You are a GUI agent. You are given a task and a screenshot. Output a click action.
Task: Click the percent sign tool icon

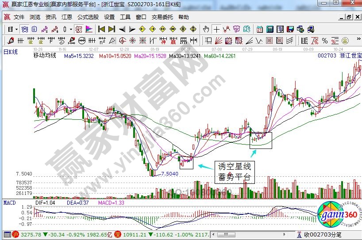[325, 41]
